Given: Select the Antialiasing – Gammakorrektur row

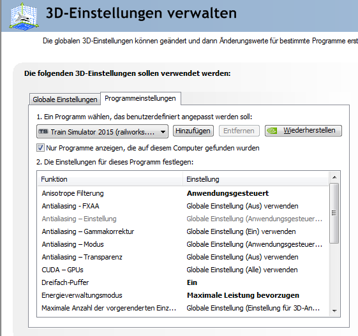Looking at the screenshot, I should click(183, 231).
